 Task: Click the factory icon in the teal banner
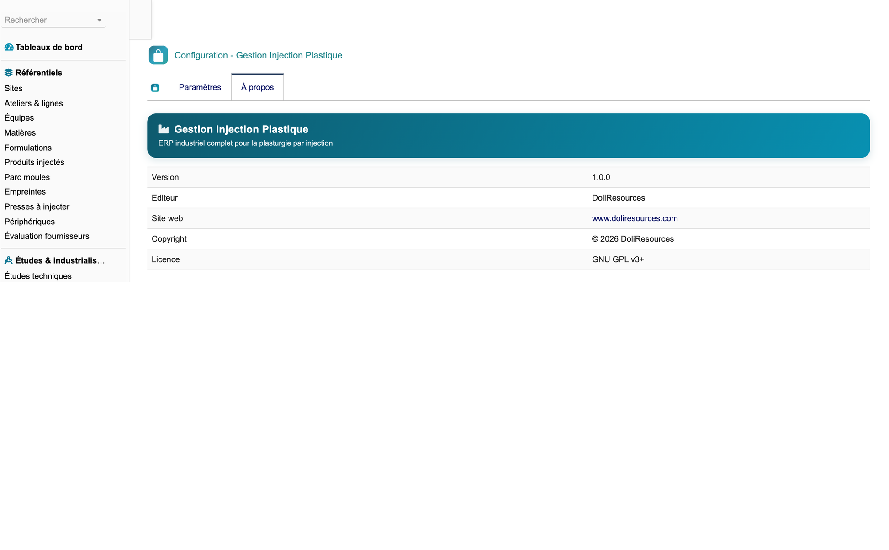[164, 129]
